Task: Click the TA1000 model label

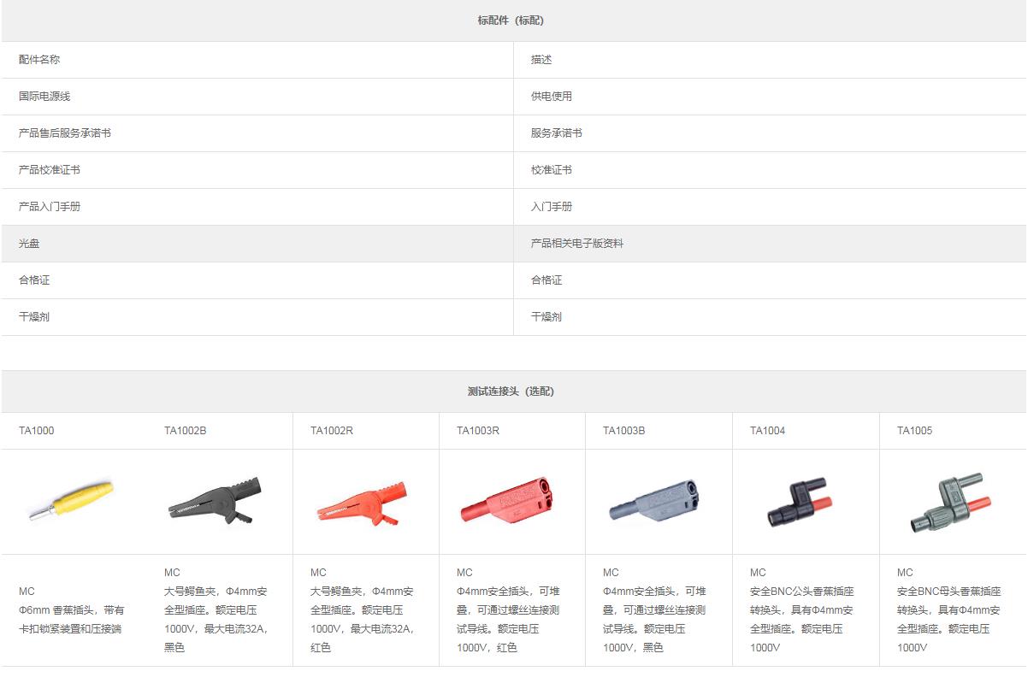Action: tap(37, 431)
